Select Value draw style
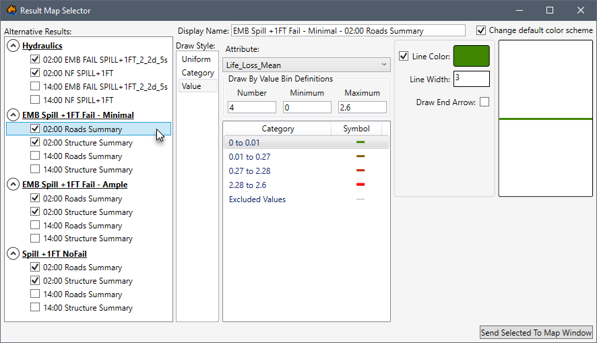This screenshot has width=597, height=343. pyautogui.click(x=197, y=86)
